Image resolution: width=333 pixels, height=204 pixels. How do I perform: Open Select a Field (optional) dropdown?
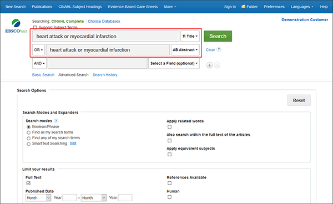click(x=174, y=63)
